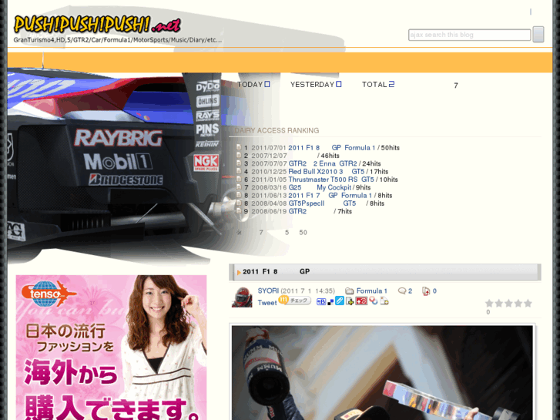Open the 2008/06/19 GTR2 ranking link
The width and height of the screenshot is (560, 420).
[x=297, y=211]
